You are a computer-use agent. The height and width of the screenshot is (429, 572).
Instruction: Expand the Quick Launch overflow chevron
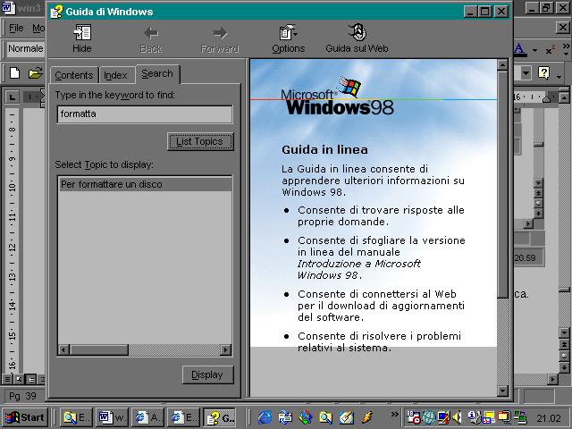395,414
